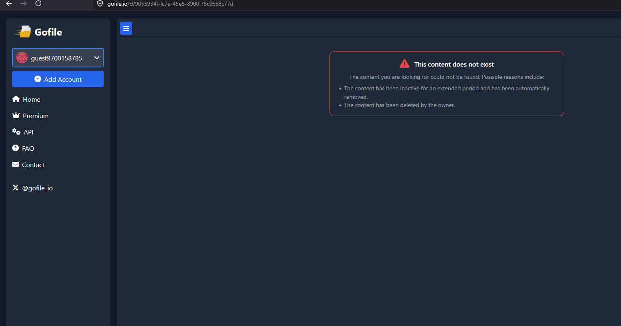Screen dimensions: 621x326
Task: Click "deleted by the owner" bullet text
Action: (399, 105)
